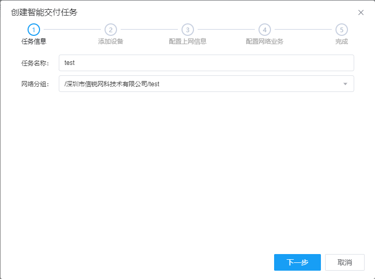Click the 网络分组 dropdown arrow

point(345,84)
